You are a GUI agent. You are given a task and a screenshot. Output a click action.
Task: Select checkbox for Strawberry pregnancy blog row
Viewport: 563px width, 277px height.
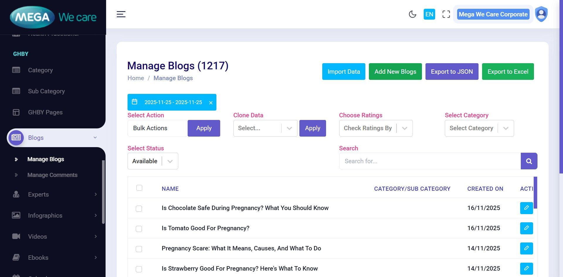tap(139, 269)
